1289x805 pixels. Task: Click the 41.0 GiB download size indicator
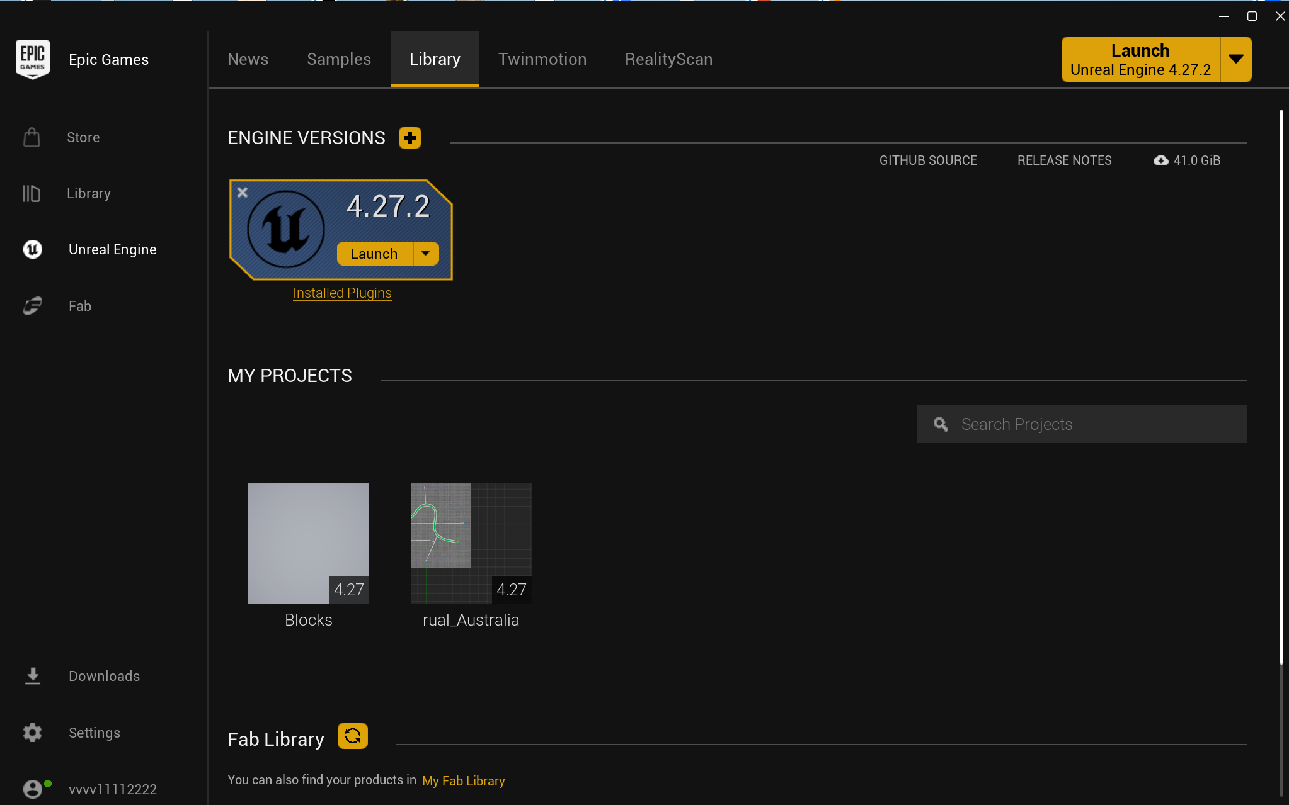point(1187,160)
